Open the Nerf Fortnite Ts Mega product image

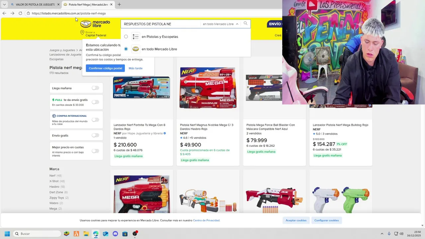pos(141,88)
